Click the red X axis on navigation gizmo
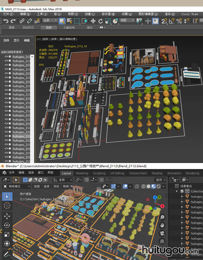Image resolution: width=203 pixels, height=260 pixels. [162, 206]
